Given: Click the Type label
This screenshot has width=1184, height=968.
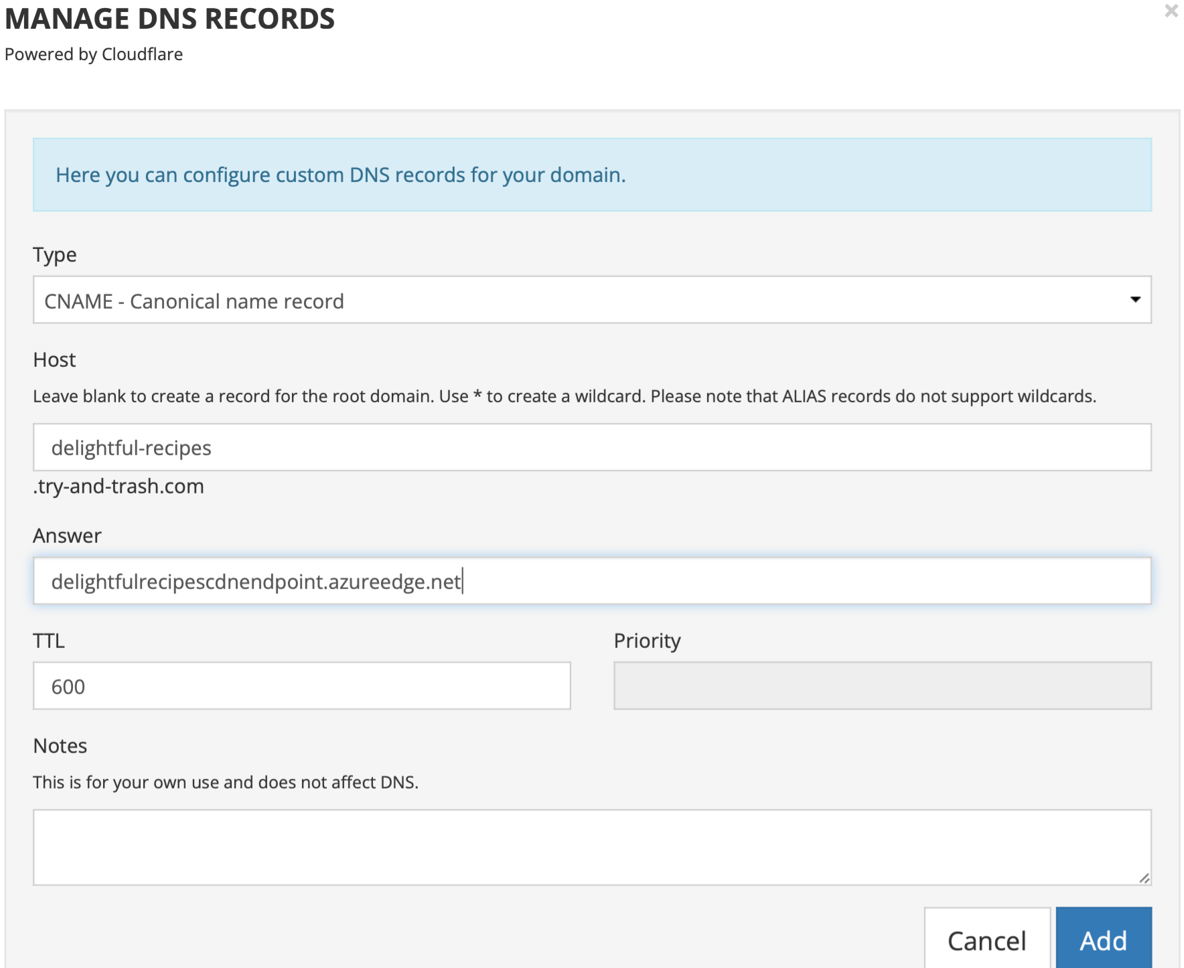Looking at the screenshot, I should [55, 255].
